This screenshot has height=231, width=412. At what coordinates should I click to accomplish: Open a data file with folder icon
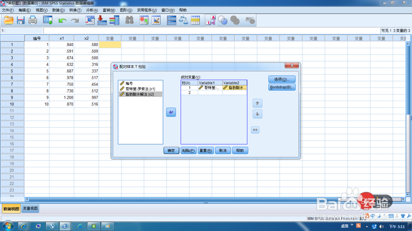pos(9,20)
